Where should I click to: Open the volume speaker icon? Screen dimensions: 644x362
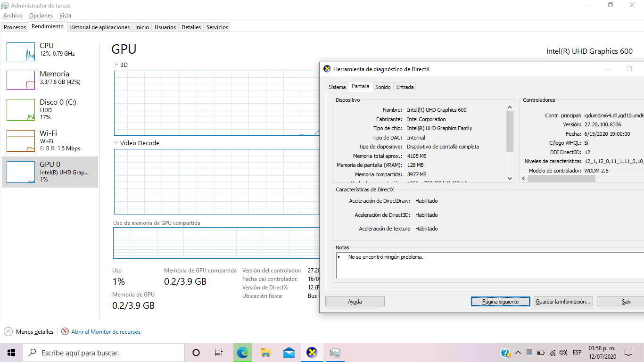[563, 353]
